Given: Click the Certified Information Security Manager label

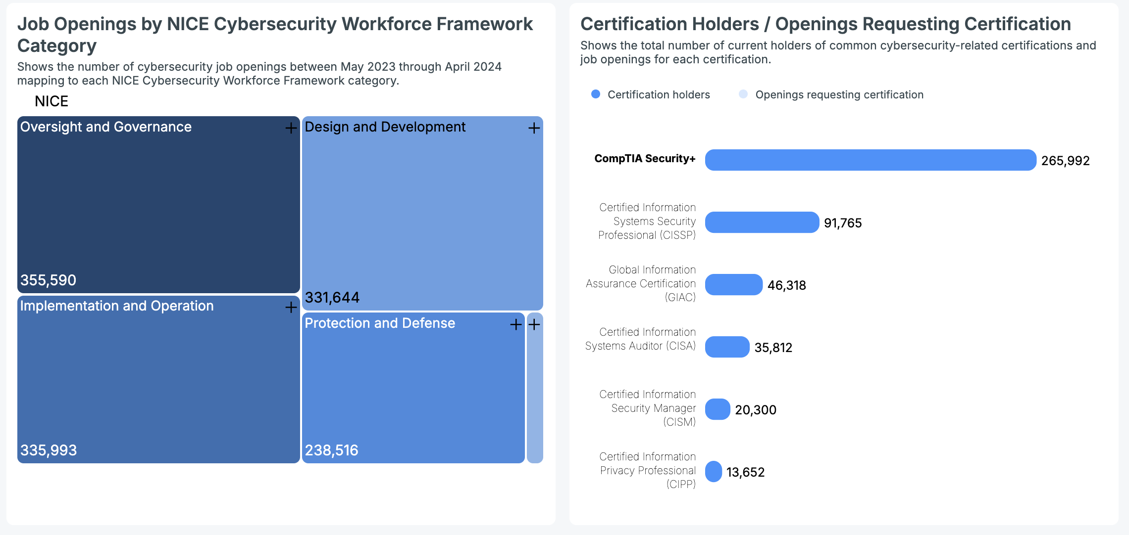Looking at the screenshot, I should click(647, 408).
